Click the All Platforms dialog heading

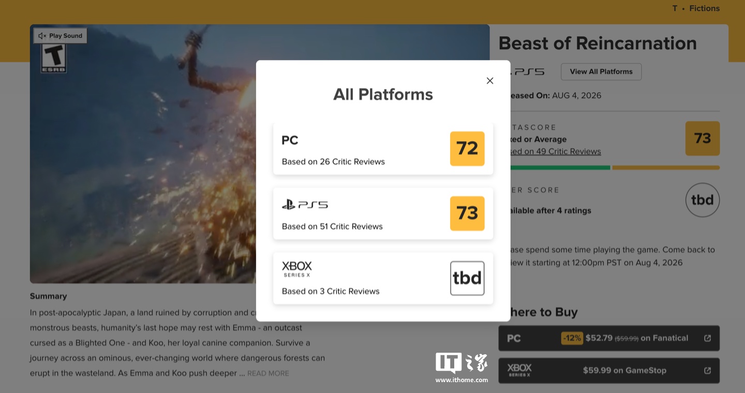click(x=383, y=94)
